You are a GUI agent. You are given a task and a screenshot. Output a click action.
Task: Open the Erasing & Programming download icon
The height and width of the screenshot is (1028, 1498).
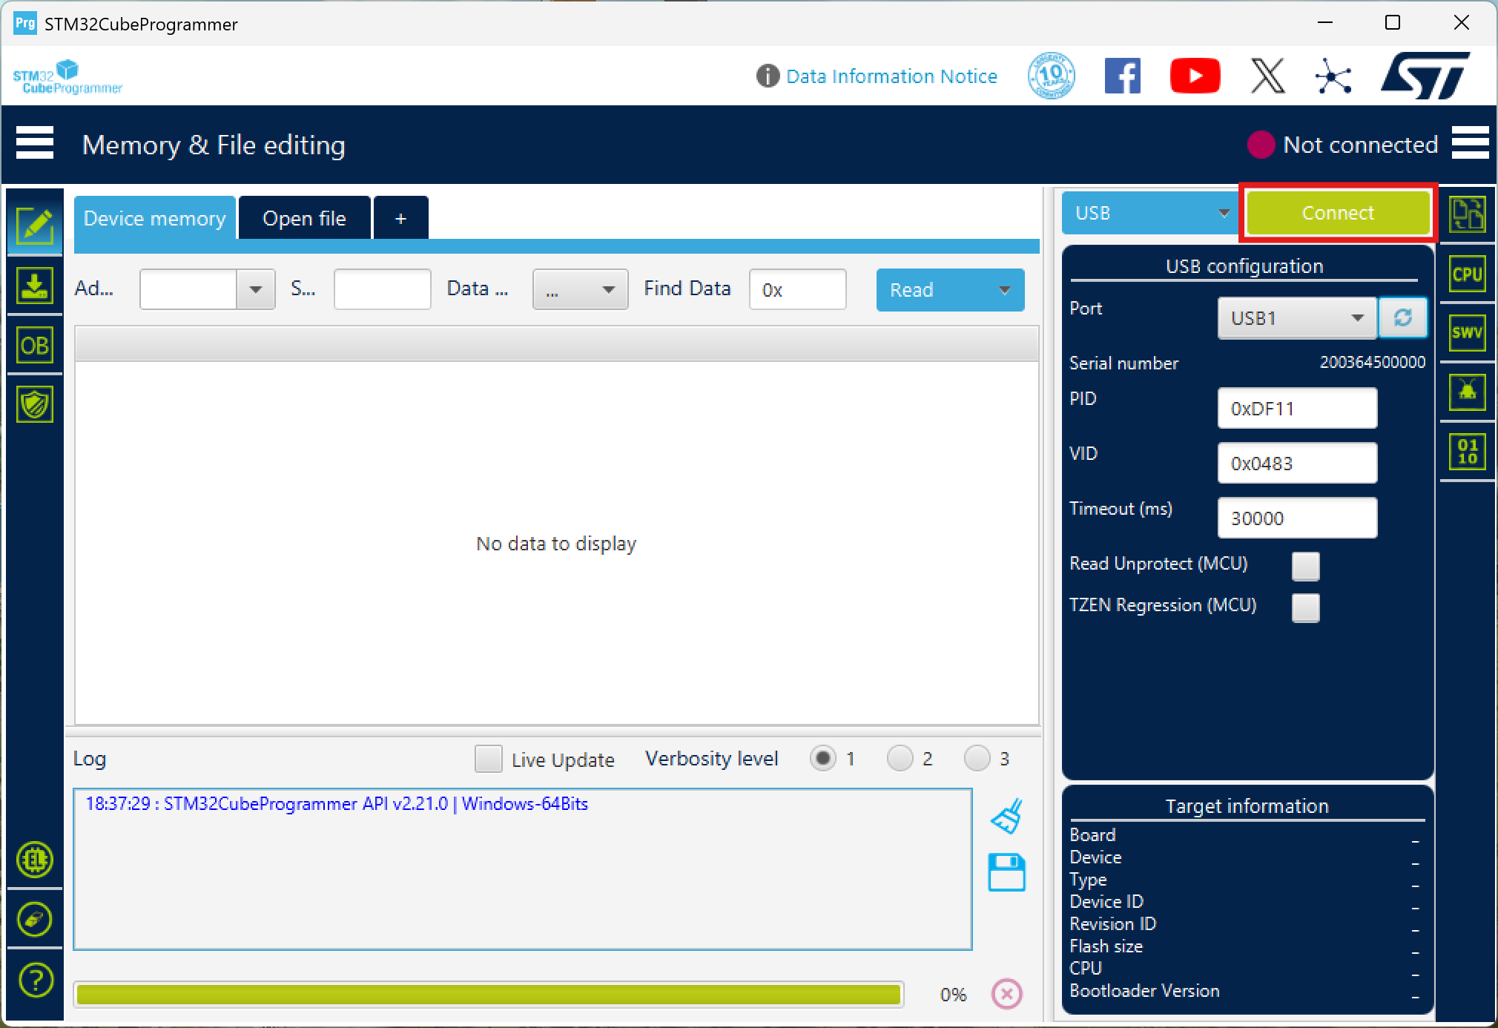pyautogui.click(x=34, y=286)
